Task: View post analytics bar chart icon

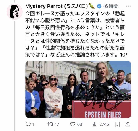Action: point(95,124)
